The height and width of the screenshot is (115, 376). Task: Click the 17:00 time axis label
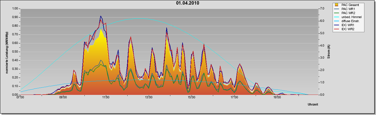click(234, 97)
